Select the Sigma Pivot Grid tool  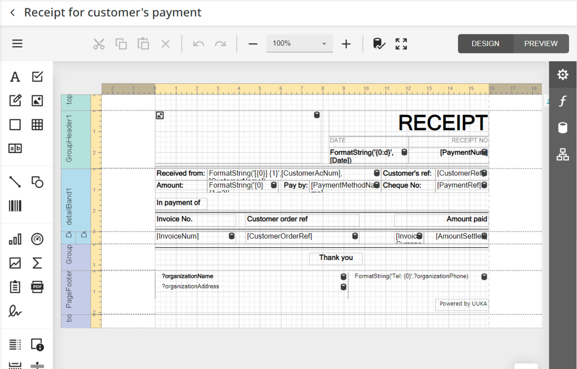pyautogui.click(x=37, y=263)
